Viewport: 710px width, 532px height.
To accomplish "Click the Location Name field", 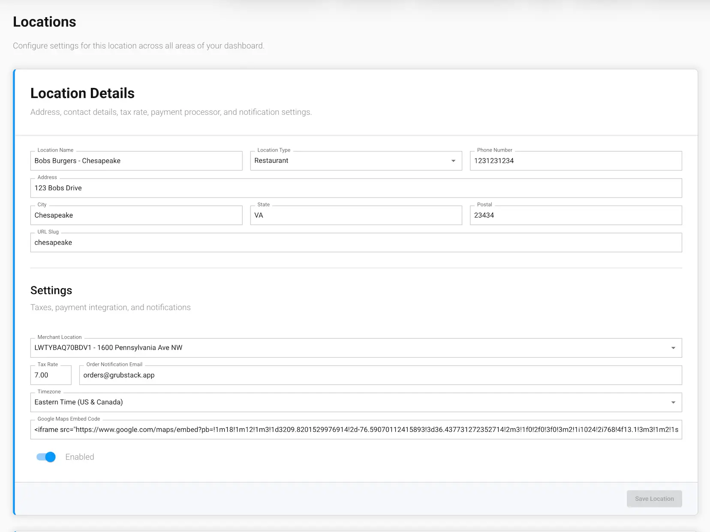I will (136, 161).
